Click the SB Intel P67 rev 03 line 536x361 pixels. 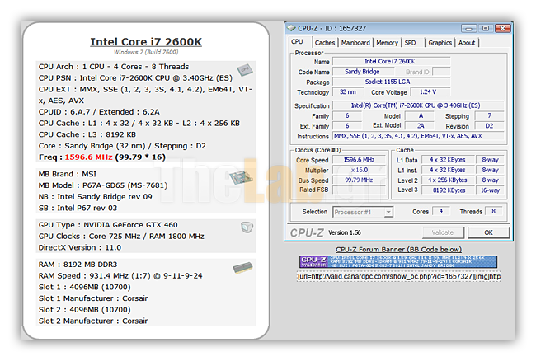point(78,208)
